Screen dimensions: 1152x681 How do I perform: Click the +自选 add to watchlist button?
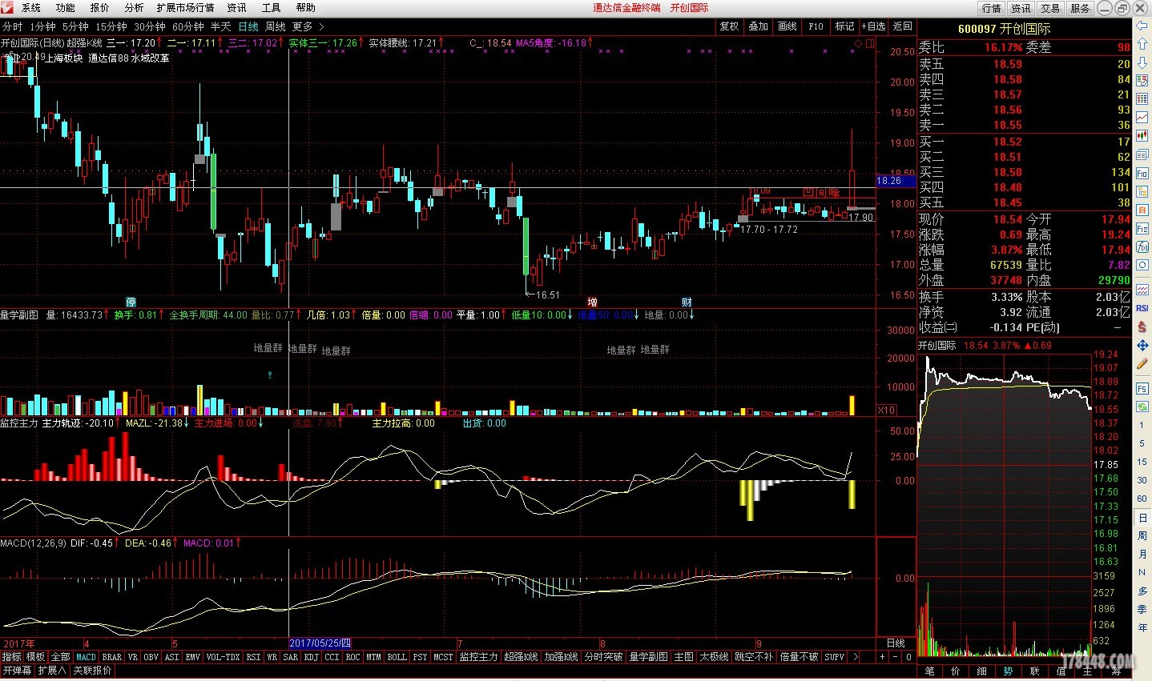[x=873, y=26]
